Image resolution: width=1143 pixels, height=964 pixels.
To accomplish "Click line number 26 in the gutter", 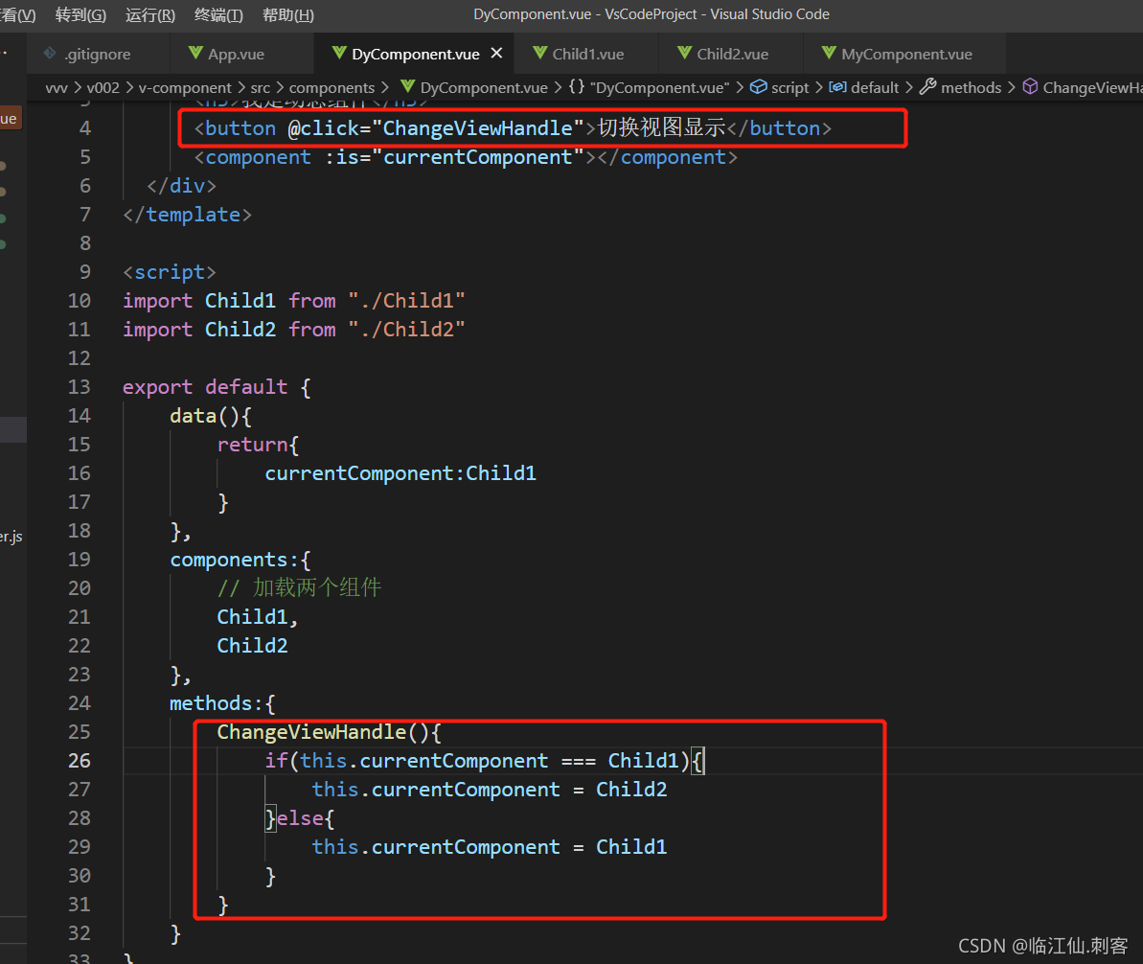I will point(79,761).
